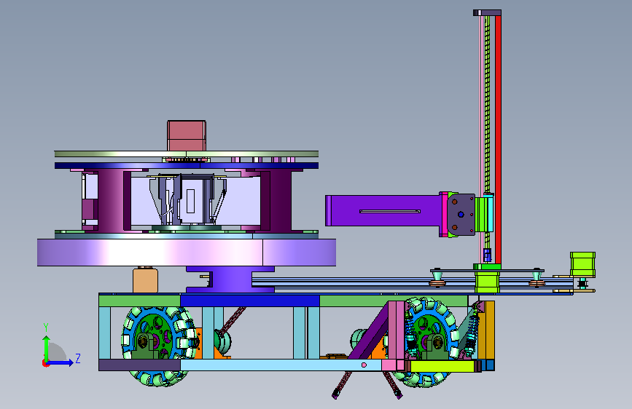Image resolution: width=632 pixels, height=409 pixels.
Task: Pick the tan cylinder block under the disc
Action: coord(145,281)
